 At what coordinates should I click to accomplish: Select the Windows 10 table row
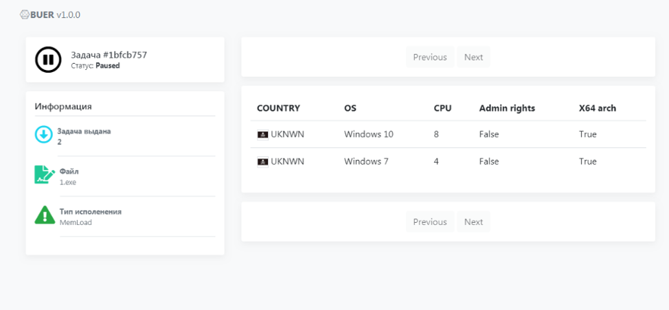click(x=448, y=134)
